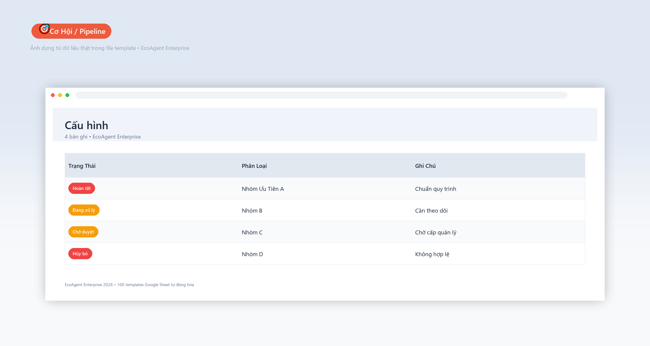Click the red window dot

coord(53,95)
